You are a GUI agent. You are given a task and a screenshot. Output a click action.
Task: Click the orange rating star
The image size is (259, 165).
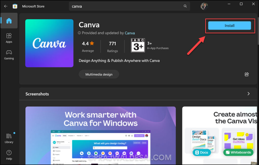pos(92,43)
